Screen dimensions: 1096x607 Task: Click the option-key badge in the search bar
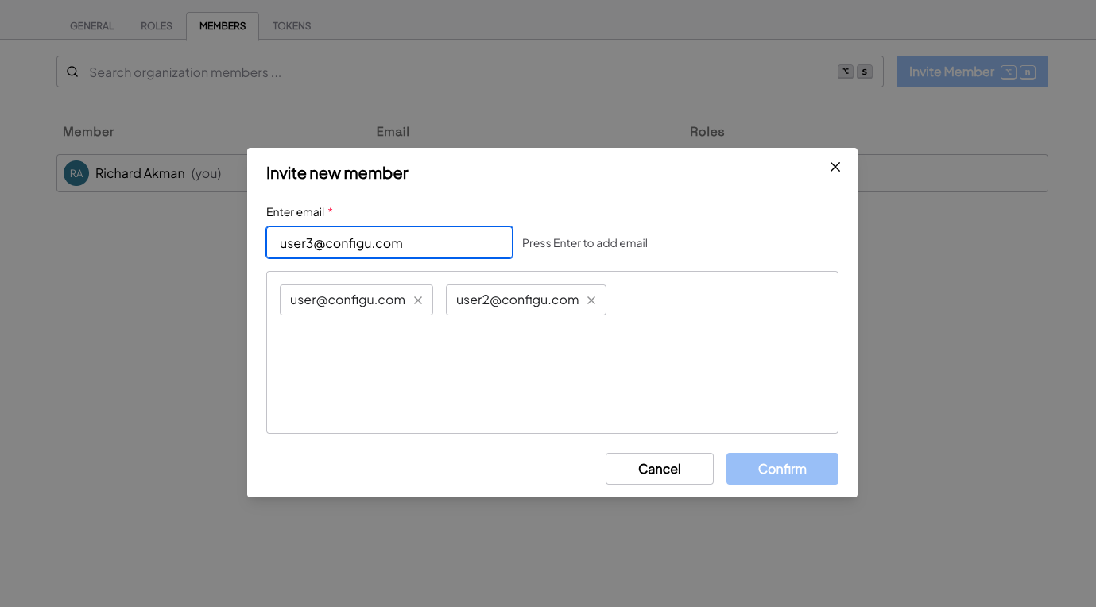point(846,72)
